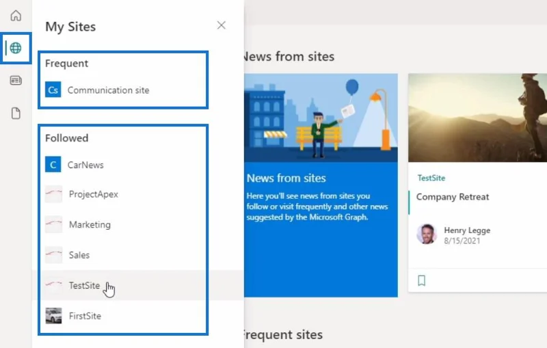Image resolution: width=547 pixels, height=348 pixels.
Task: Open the My Files page icon
Action: tap(16, 113)
